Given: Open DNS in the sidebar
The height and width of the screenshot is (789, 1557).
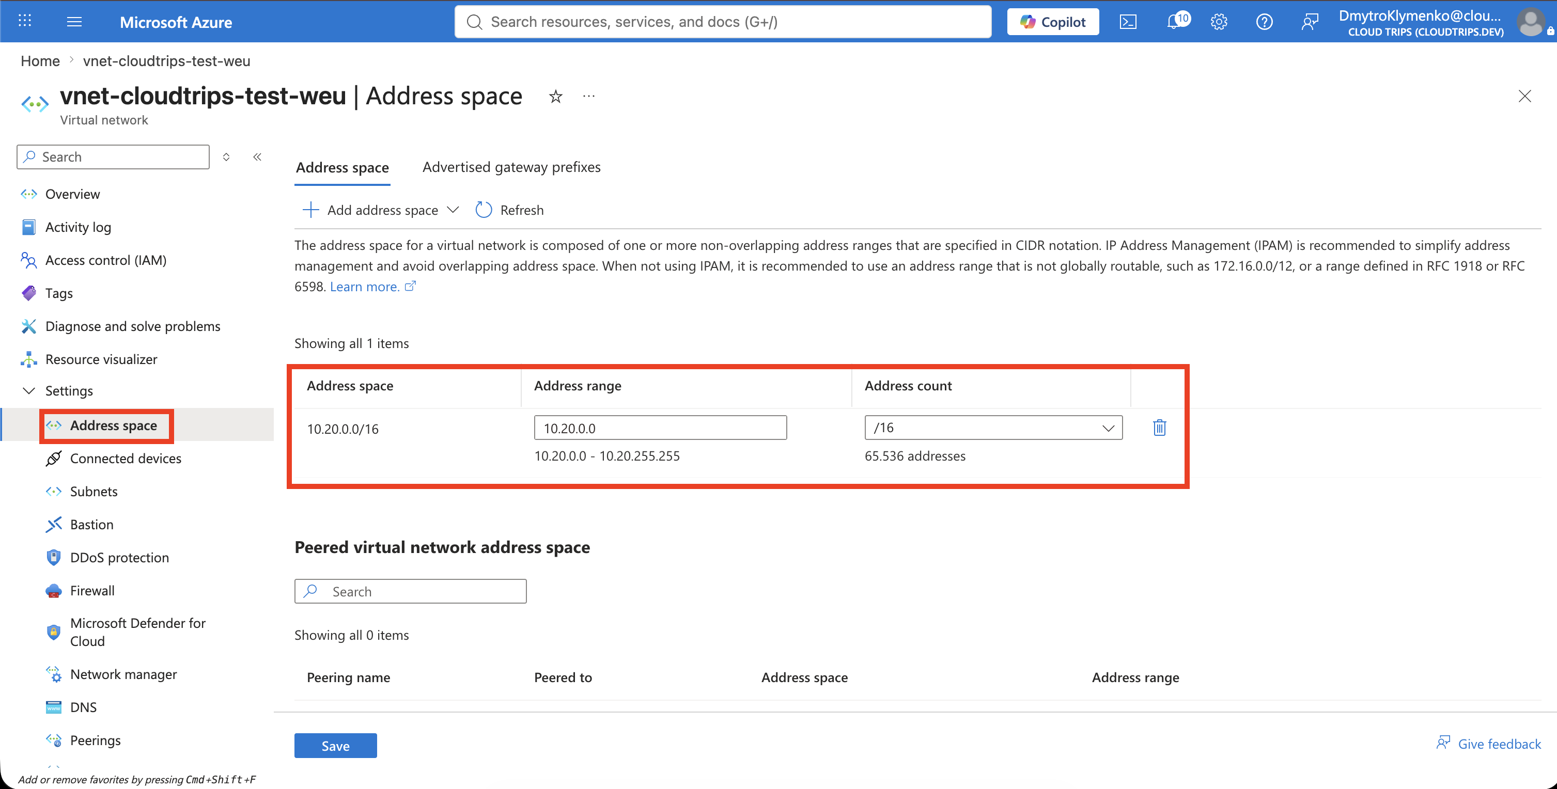Looking at the screenshot, I should (83, 707).
